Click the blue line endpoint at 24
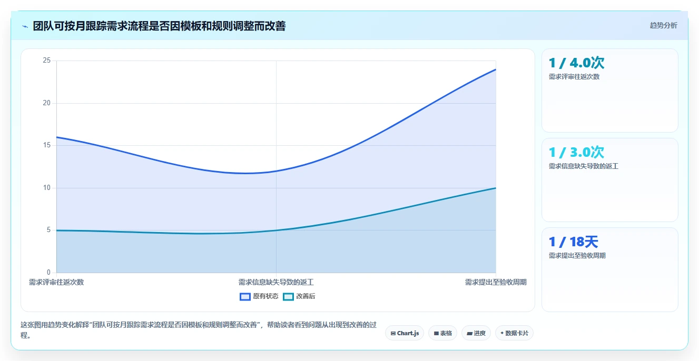Image resolution: width=699 pixels, height=361 pixels. point(496,69)
